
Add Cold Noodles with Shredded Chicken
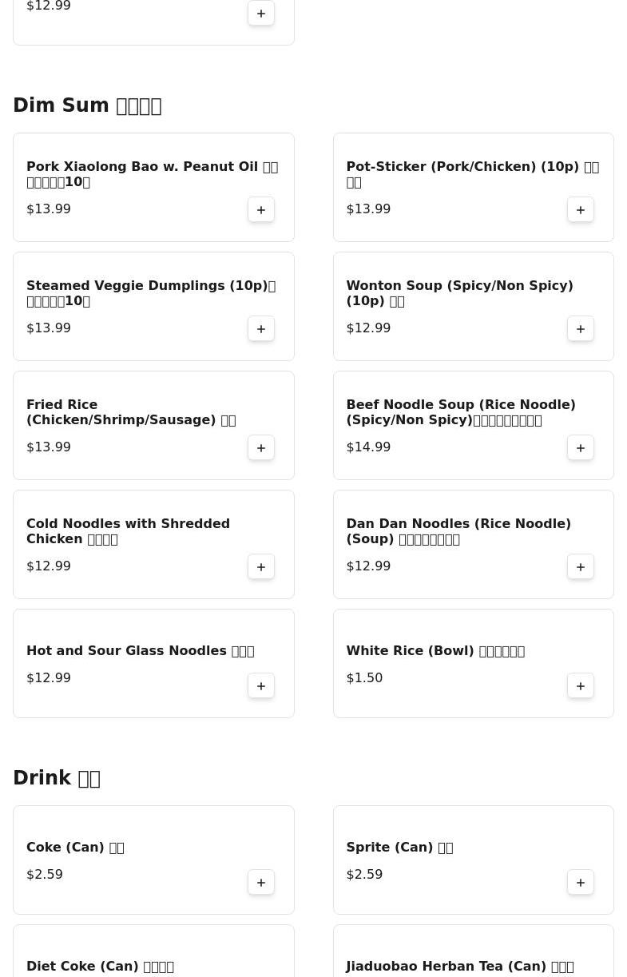261,566
